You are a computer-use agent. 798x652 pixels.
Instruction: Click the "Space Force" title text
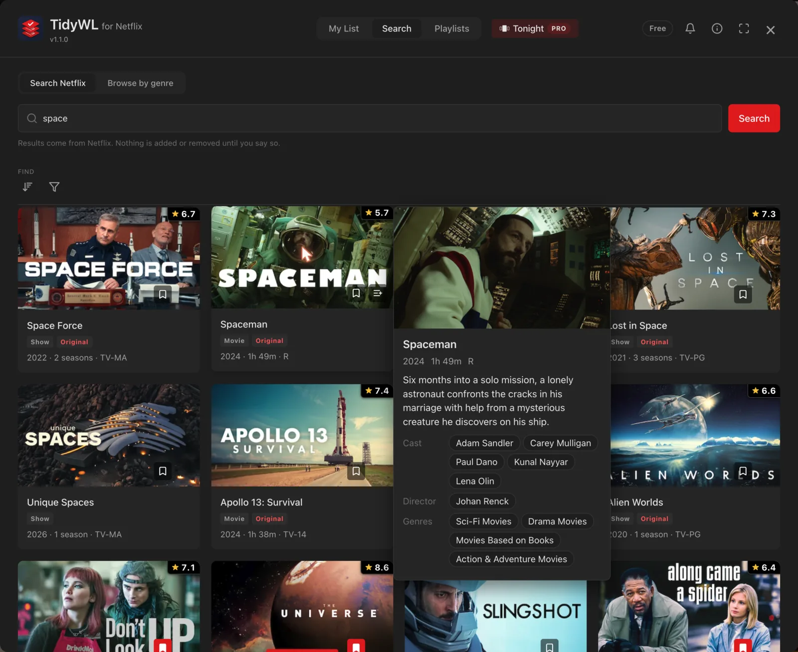point(55,326)
